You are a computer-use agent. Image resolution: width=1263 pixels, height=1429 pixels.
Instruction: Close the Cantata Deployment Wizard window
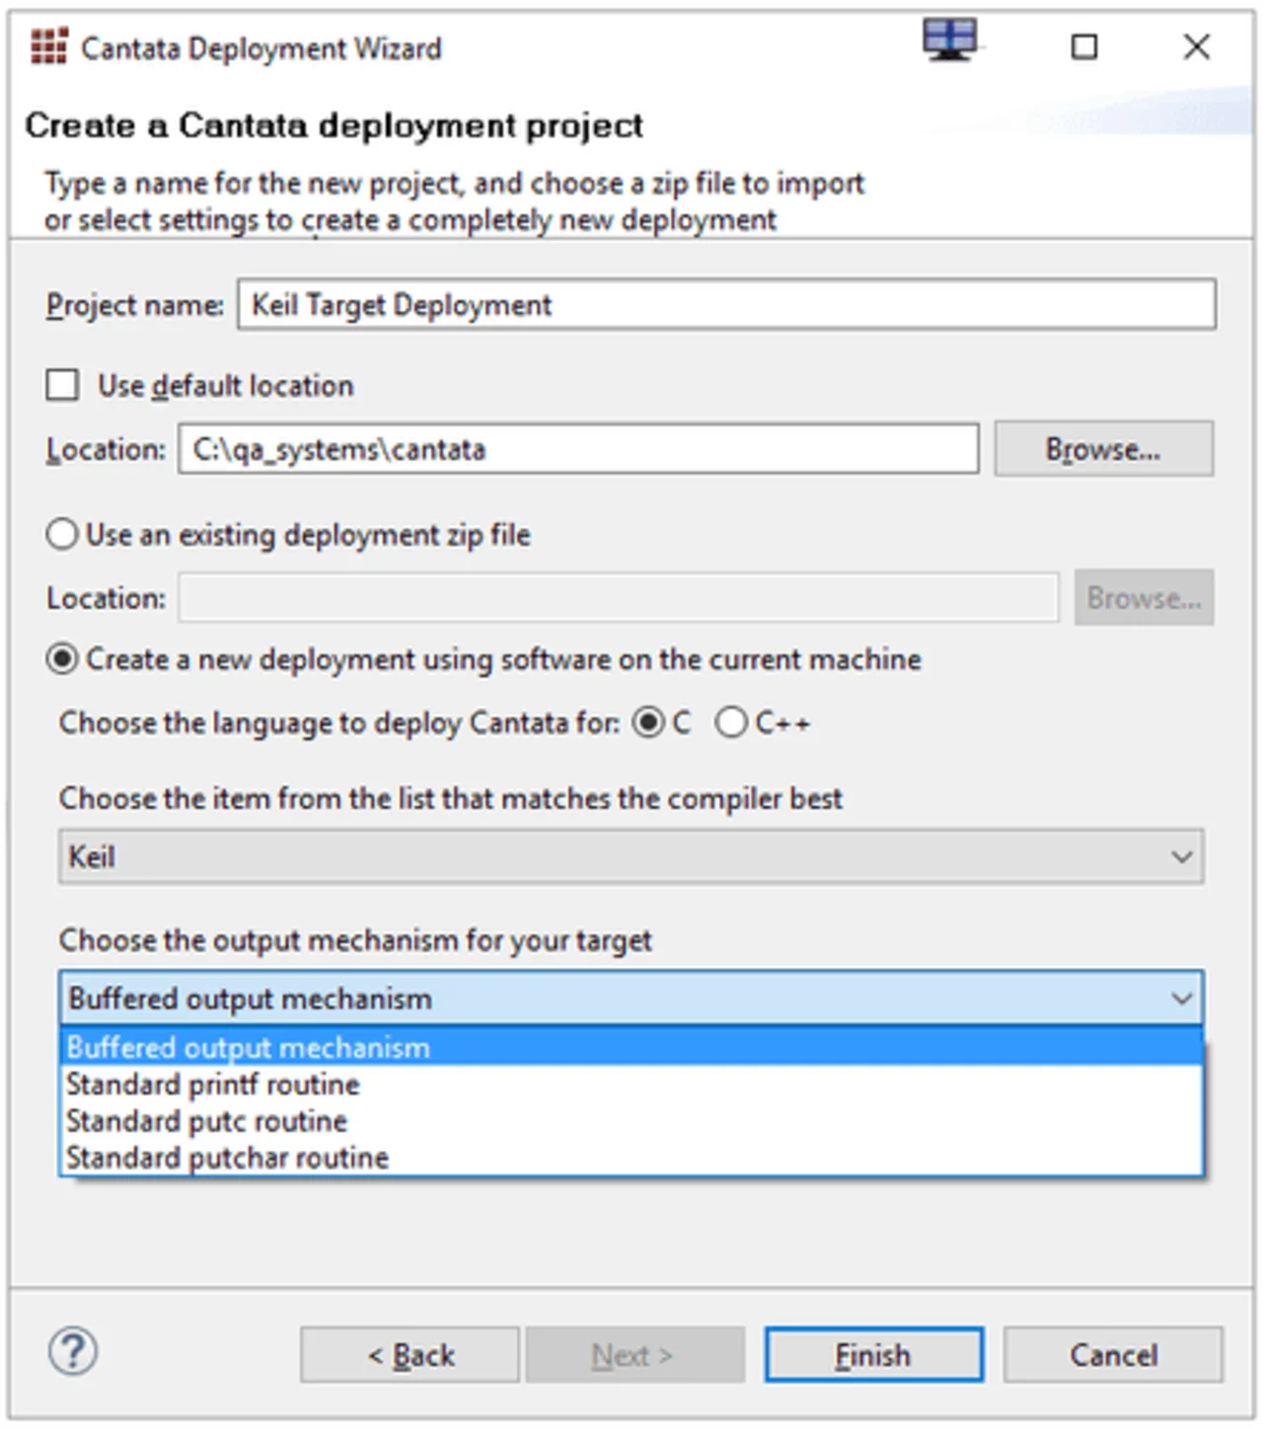[1197, 46]
